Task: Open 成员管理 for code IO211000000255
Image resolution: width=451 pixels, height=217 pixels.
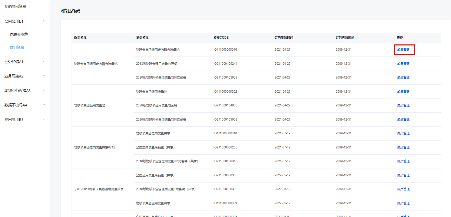Action: tap(403, 147)
